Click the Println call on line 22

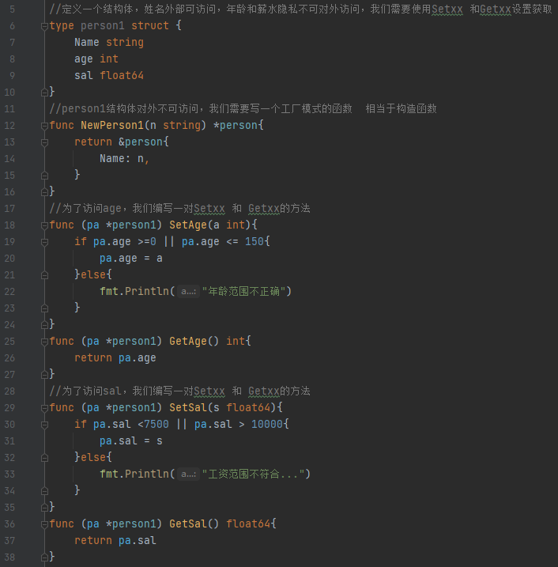click(x=145, y=292)
